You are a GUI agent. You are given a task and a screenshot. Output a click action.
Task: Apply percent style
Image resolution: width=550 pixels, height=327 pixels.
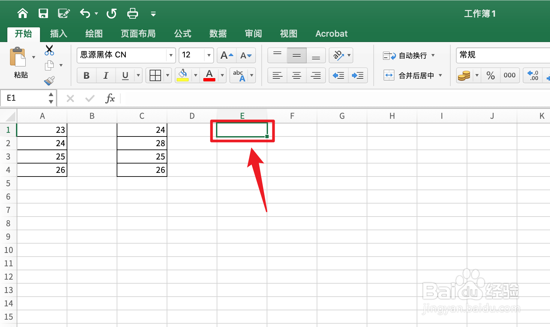[491, 75]
